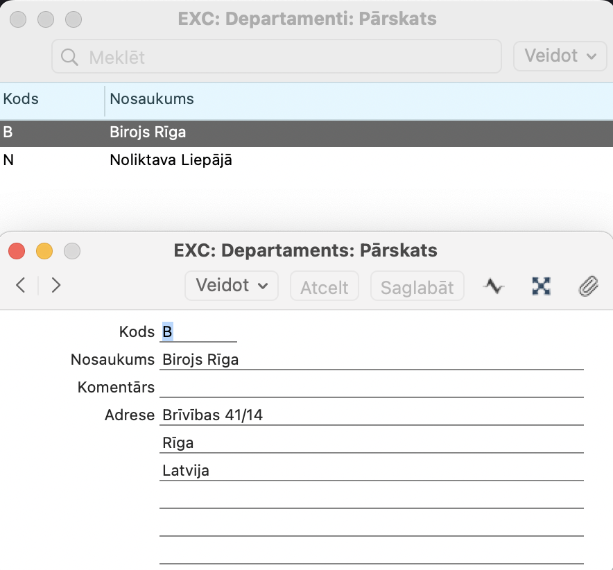Viewport: 613px width, 570px height.
Task: Click the Nosaukums field containing Birojs Rīga
Action: coord(371,360)
